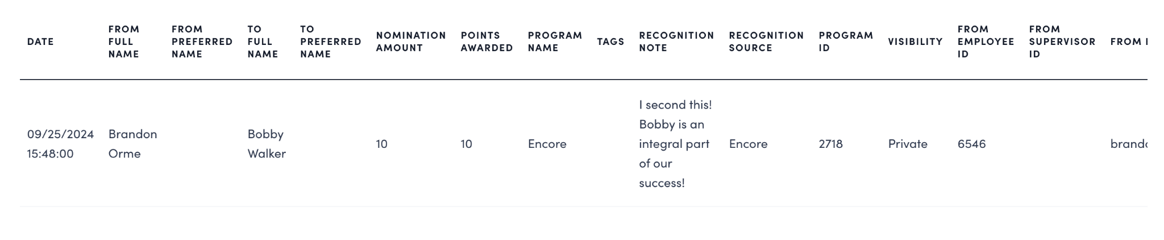Click the Nomination Amount column header
This screenshot has width=1164, height=240.
[x=410, y=42]
